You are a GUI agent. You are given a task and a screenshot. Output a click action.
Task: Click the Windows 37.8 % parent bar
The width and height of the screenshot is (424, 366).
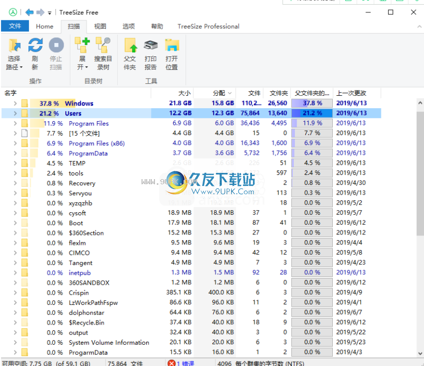coord(312,103)
